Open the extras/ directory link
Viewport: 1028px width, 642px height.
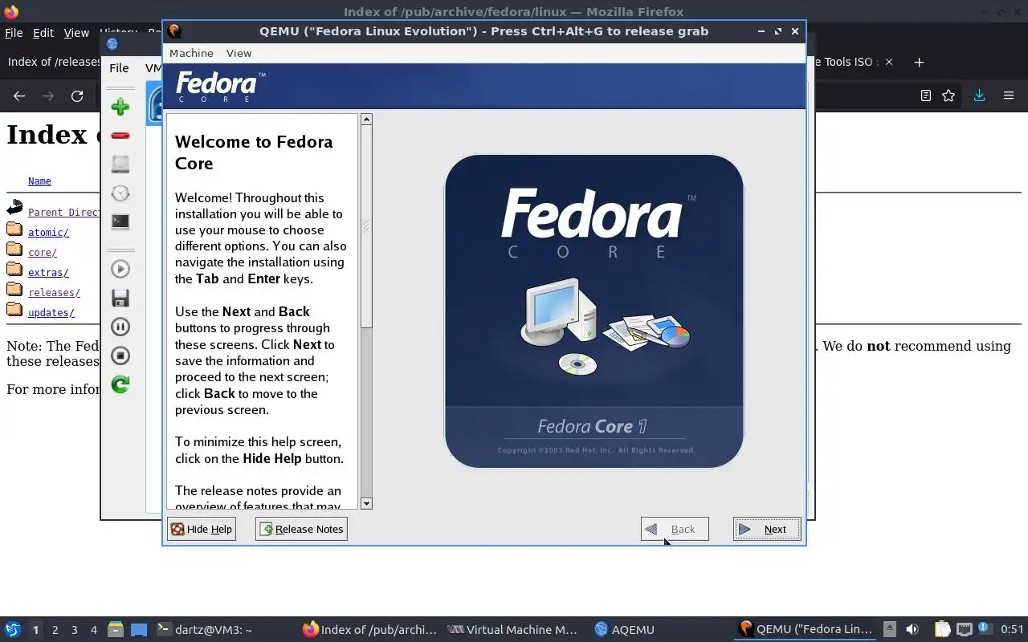coord(48,273)
